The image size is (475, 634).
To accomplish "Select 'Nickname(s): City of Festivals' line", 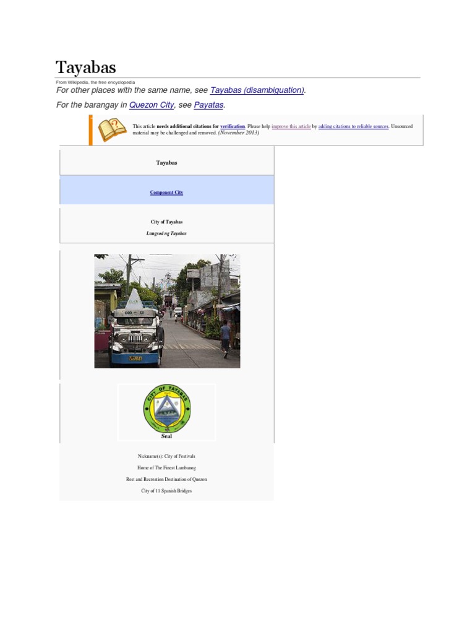I will [x=166, y=456].
